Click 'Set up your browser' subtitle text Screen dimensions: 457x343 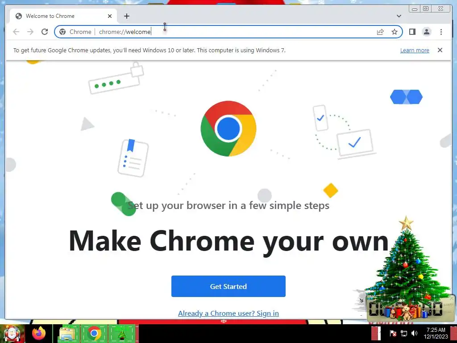tap(228, 205)
